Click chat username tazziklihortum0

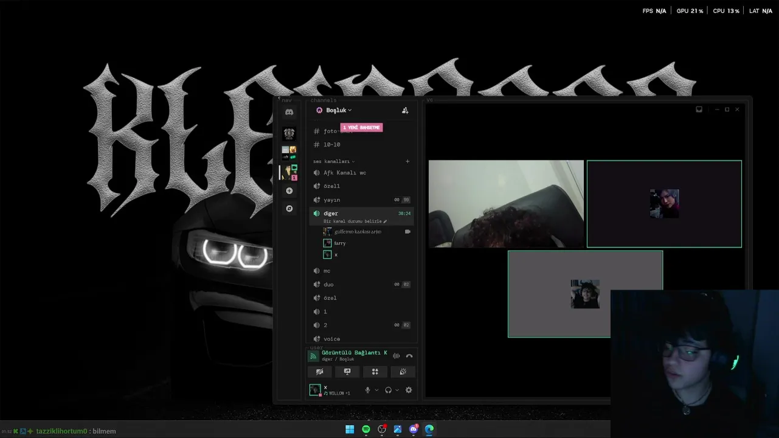61,431
